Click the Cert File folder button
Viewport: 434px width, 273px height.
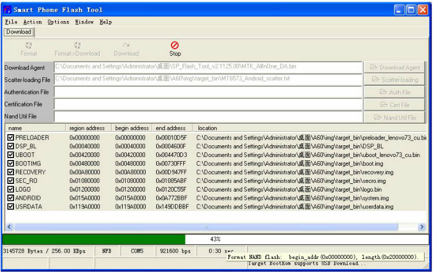click(394, 105)
